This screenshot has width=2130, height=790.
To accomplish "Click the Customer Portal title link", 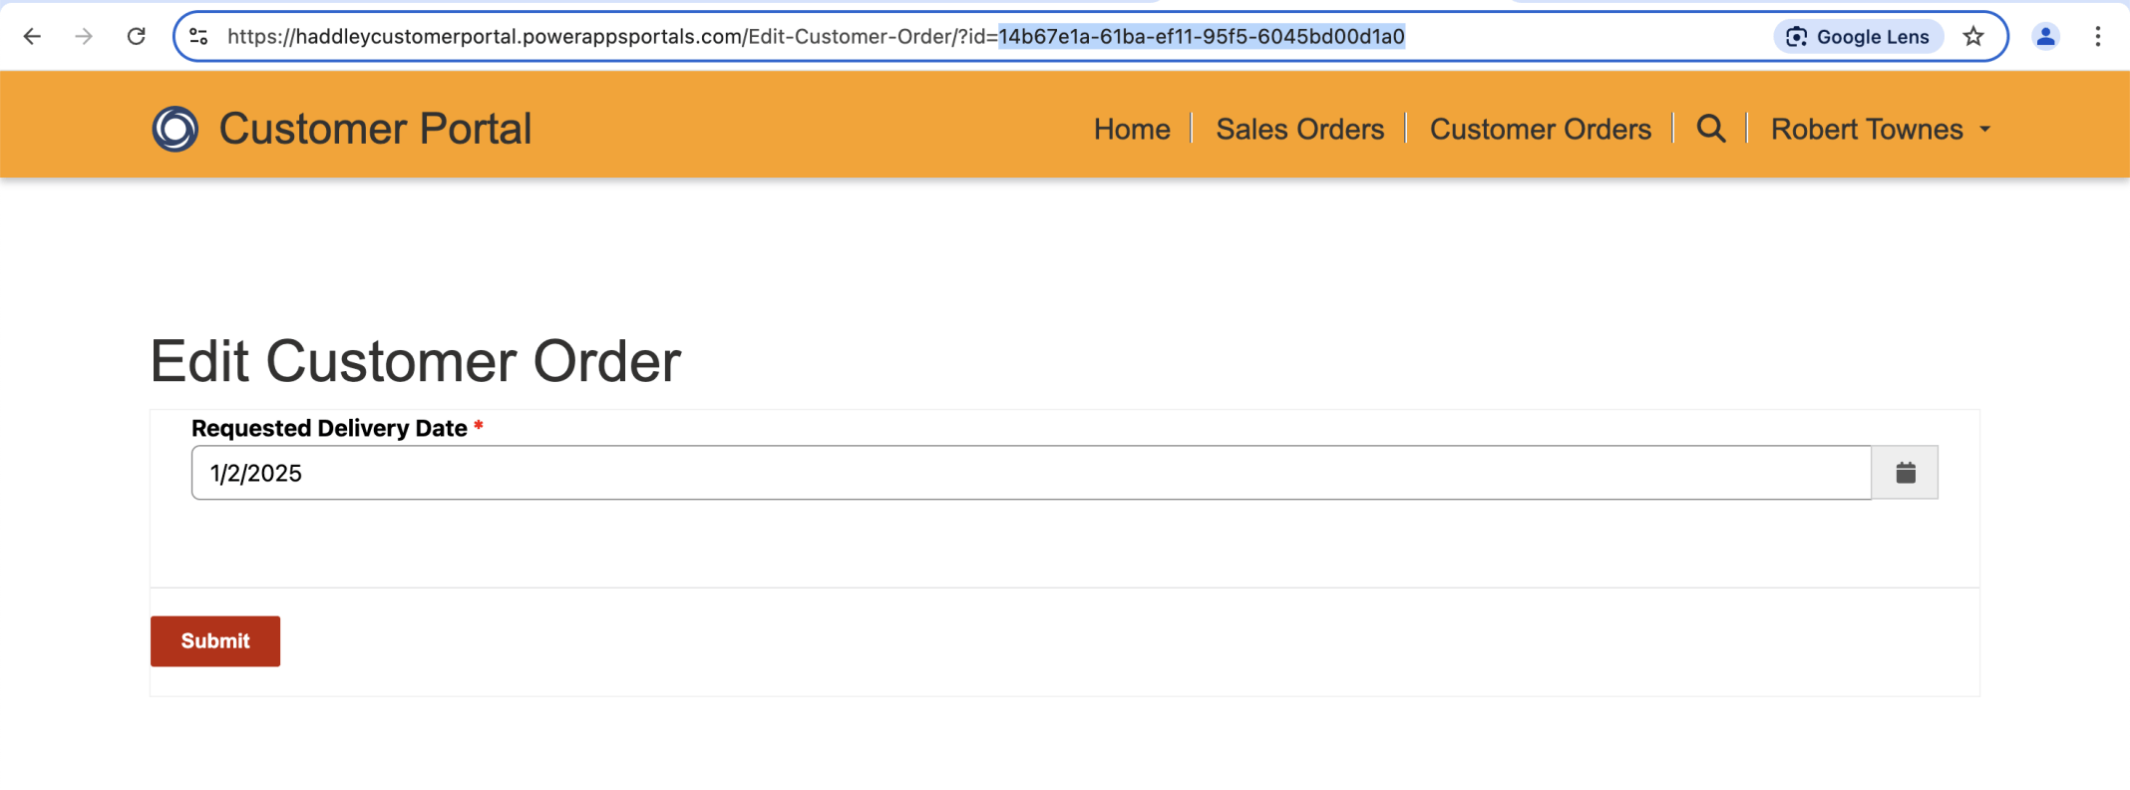I will click(375, 129).
